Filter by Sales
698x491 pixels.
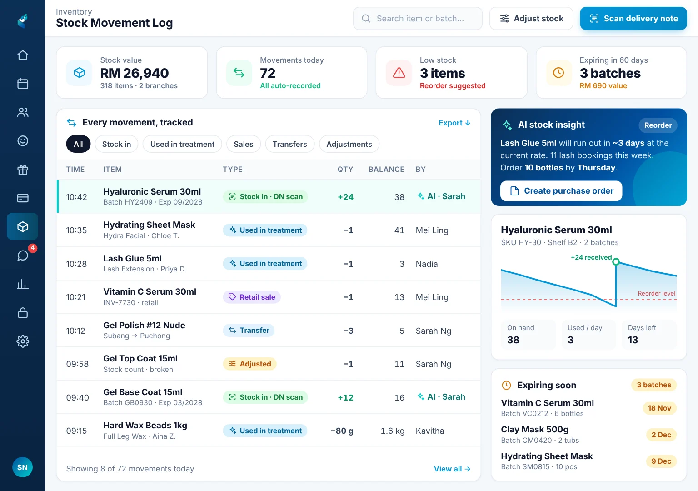pos(244,144)
